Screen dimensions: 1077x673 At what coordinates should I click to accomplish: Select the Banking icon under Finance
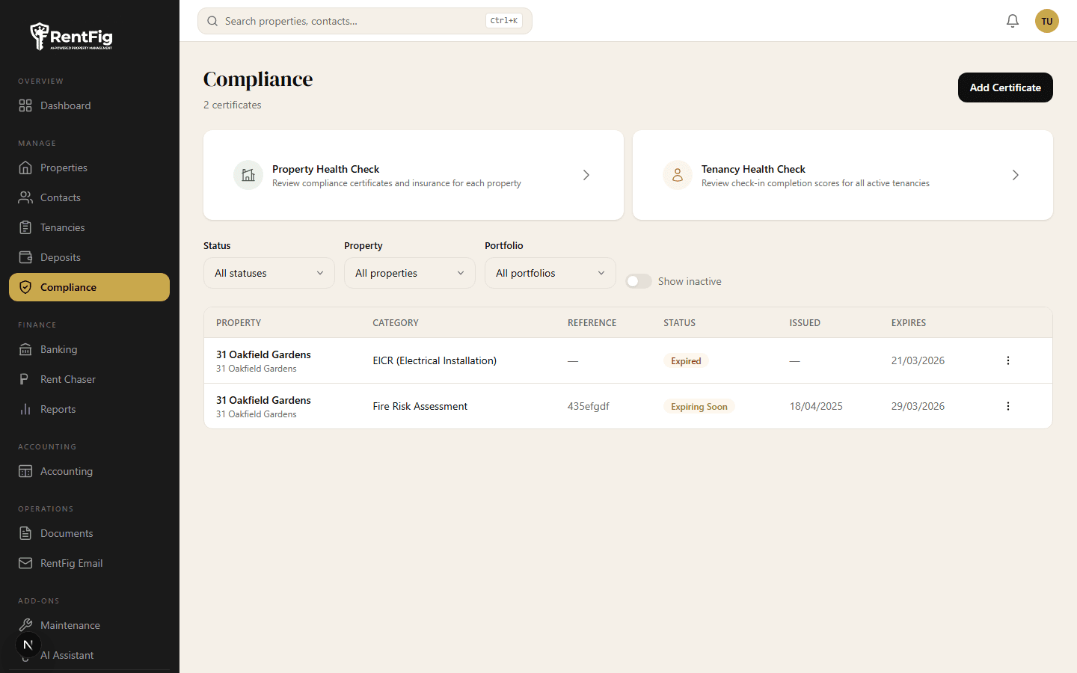click(24, 349)
